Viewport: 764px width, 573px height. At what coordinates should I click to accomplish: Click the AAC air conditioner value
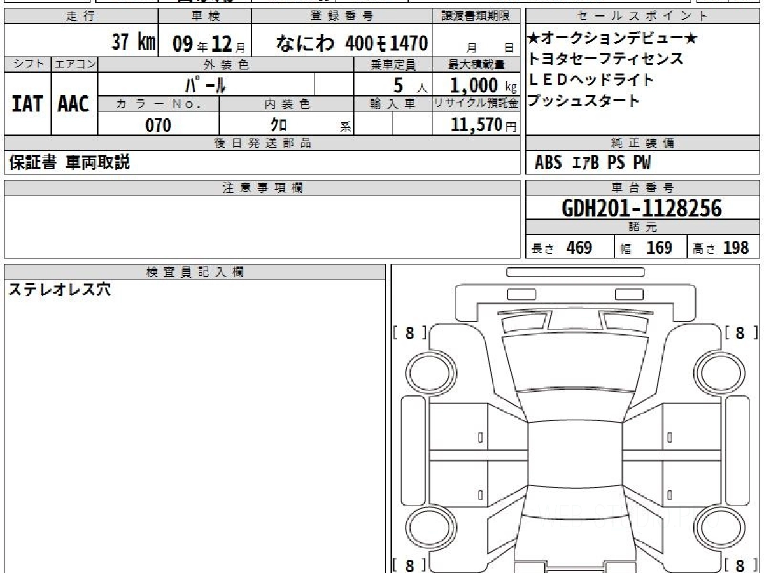pyautogui.click(x=74, y=104)
